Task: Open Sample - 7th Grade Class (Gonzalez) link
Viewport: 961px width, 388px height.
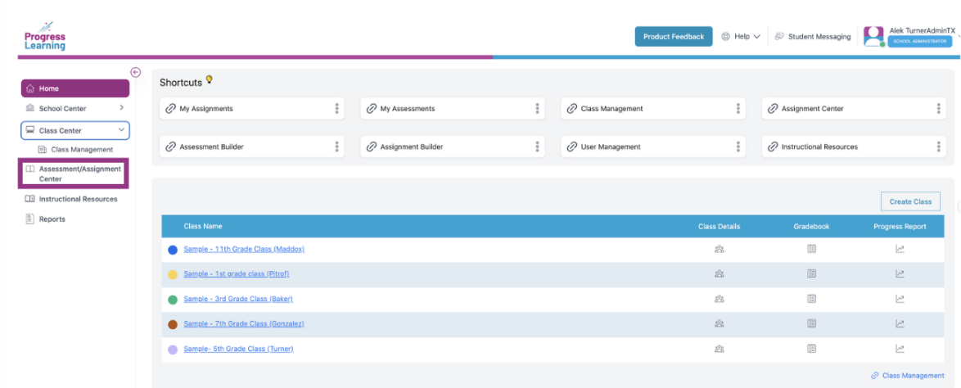Action: click(244, 323)
